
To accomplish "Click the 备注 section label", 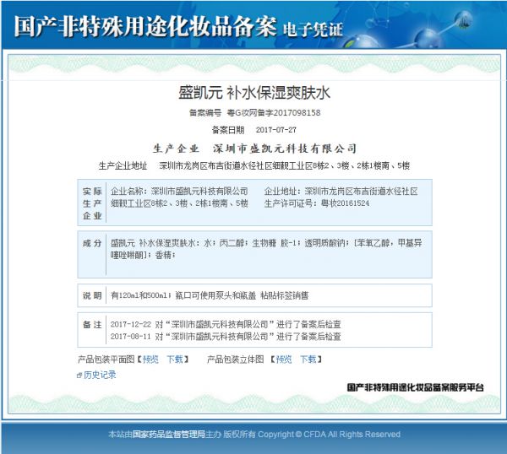I will pos(92,324).
